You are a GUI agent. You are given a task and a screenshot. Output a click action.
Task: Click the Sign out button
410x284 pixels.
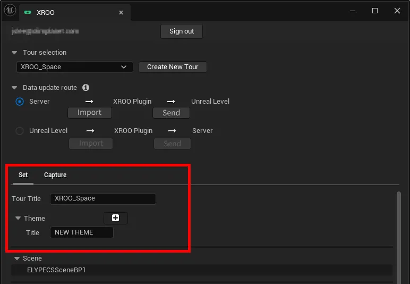point(182,31)
